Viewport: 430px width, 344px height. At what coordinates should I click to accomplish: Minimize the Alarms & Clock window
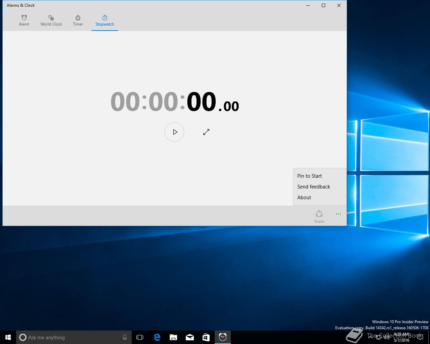308,5
